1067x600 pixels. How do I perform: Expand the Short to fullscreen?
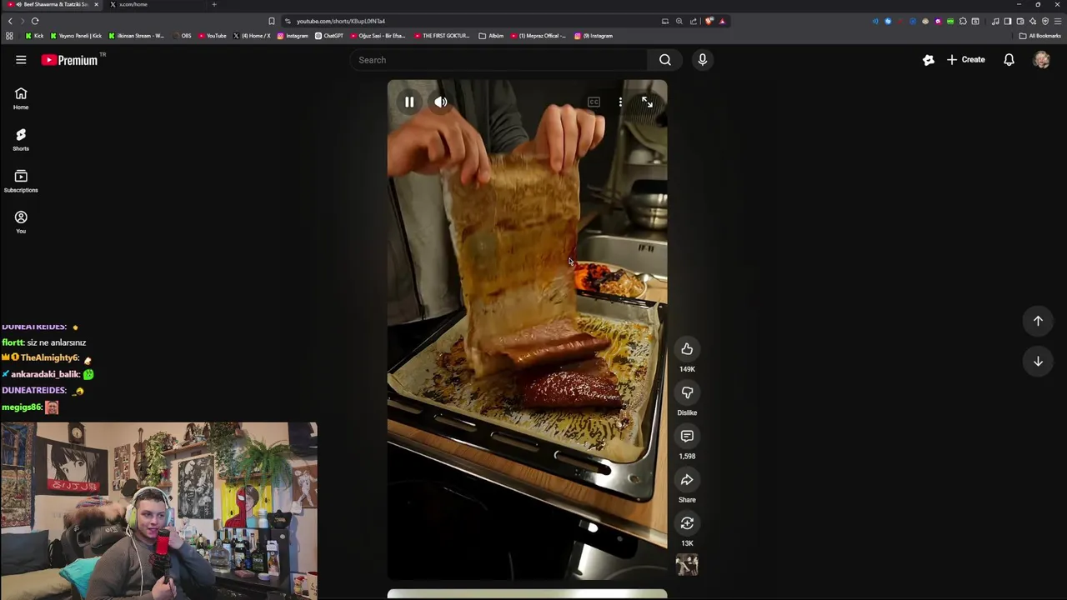[647, 102]
